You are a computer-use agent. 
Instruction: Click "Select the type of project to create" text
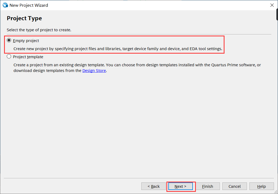click(x=39, y=30)
